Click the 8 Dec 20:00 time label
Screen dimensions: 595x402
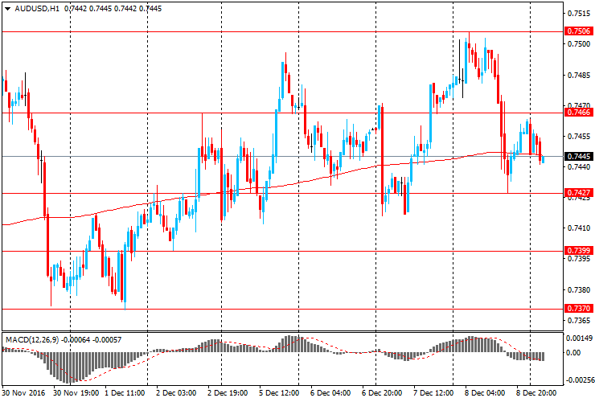[x=536, y=394]
